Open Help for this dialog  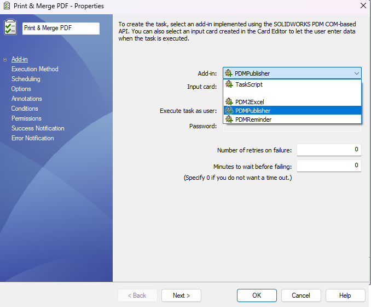point(345,295)
